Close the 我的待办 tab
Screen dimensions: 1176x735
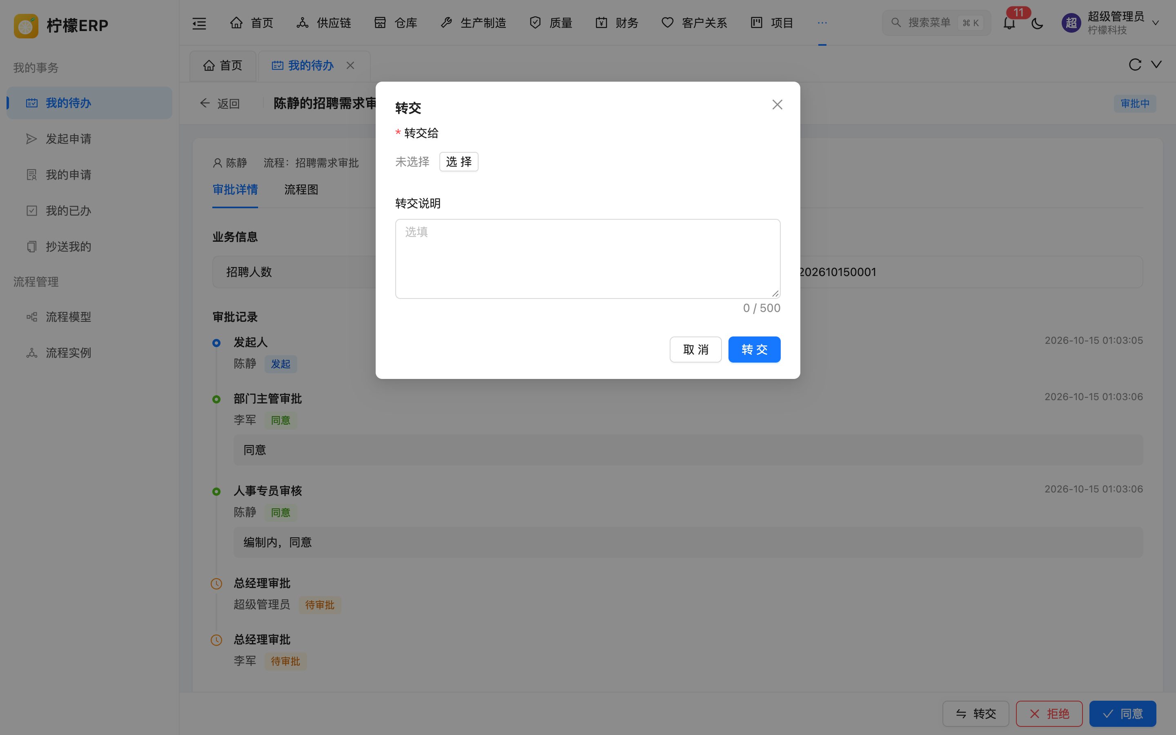[350, 66]
